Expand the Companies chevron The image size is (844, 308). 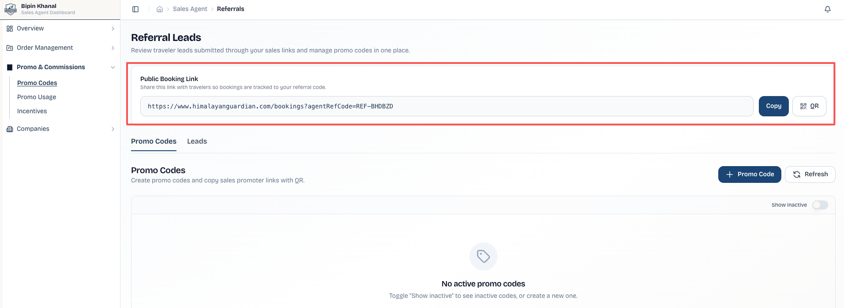[113, 129]
